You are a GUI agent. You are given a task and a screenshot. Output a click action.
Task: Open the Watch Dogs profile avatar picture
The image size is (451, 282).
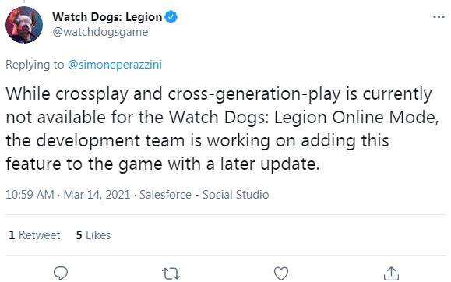tap(24, 25)
